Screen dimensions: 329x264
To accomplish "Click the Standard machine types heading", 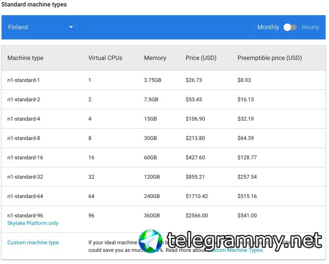I will tap(34, 5).
